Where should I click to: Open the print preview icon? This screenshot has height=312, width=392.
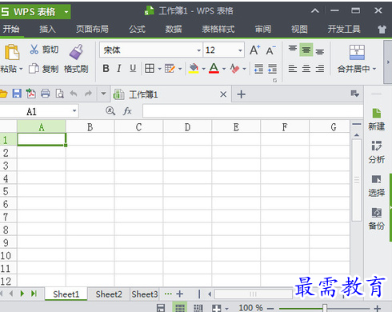coord(59,94)
